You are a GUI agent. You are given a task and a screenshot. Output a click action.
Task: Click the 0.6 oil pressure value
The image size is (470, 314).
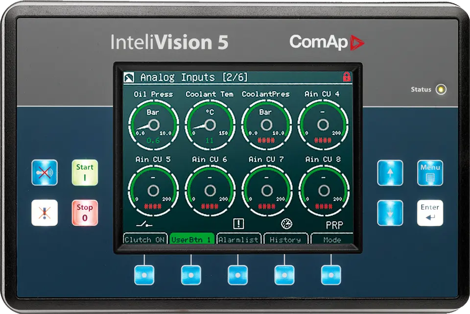coord(153,140)
